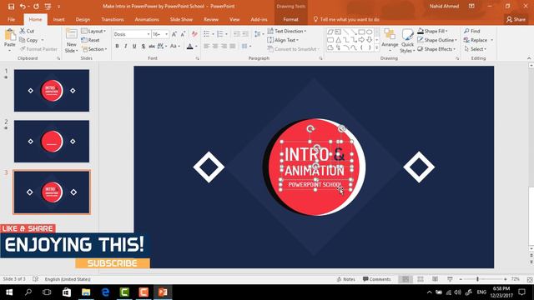Open Shape Fill dropdown
The width and height of the screenshot is (534, 300).
tap(433, 31)
